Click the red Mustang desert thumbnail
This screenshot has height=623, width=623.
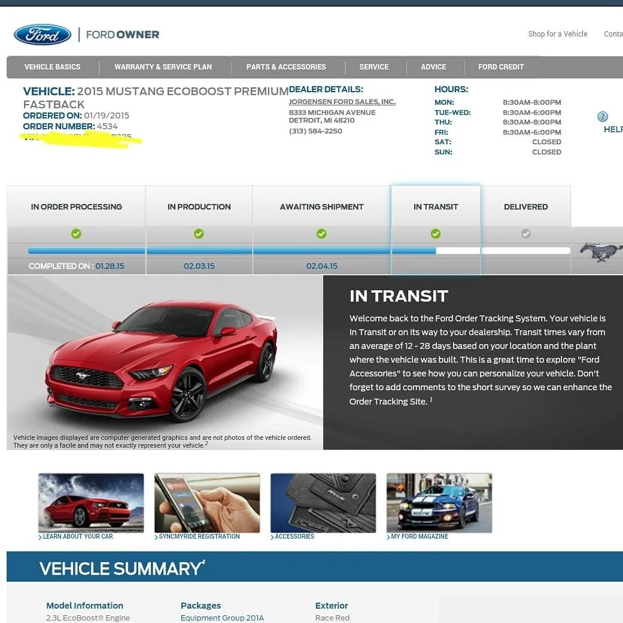[91, 503]
